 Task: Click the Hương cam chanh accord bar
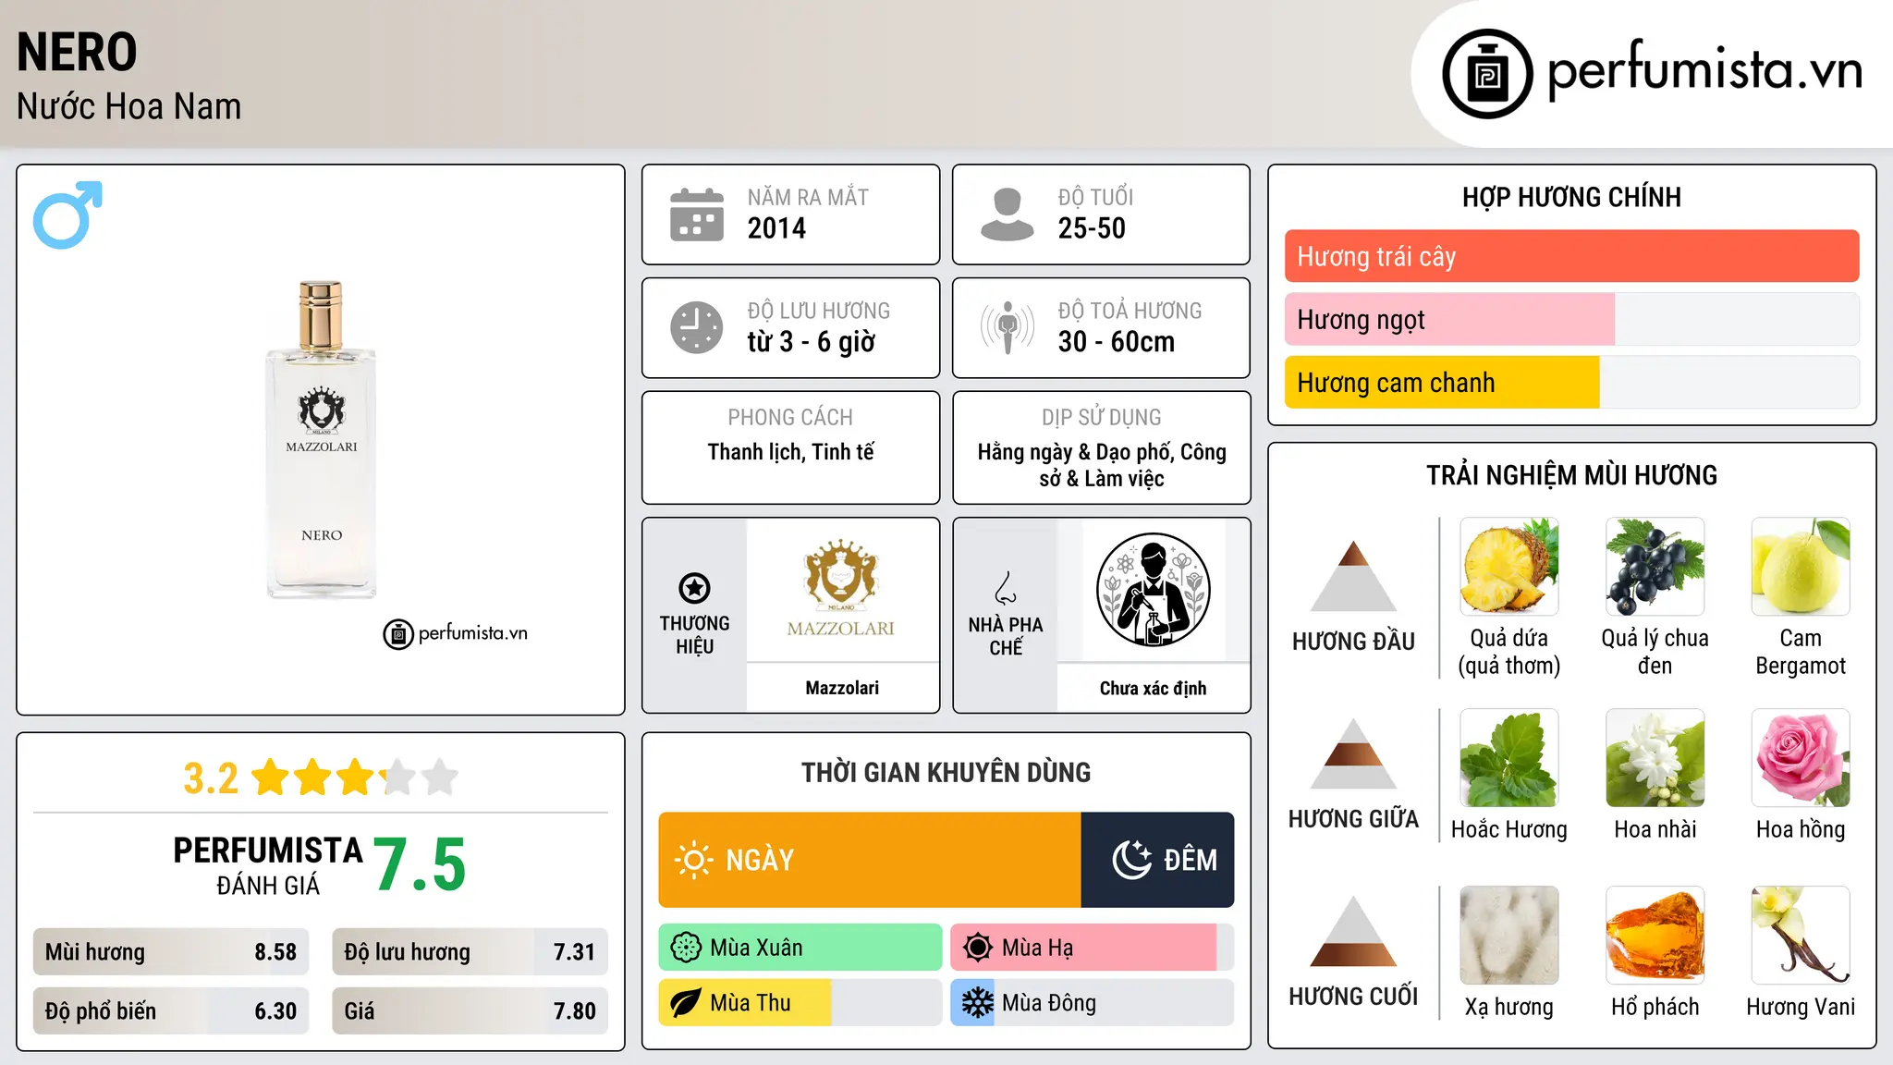coord(1571,382)
